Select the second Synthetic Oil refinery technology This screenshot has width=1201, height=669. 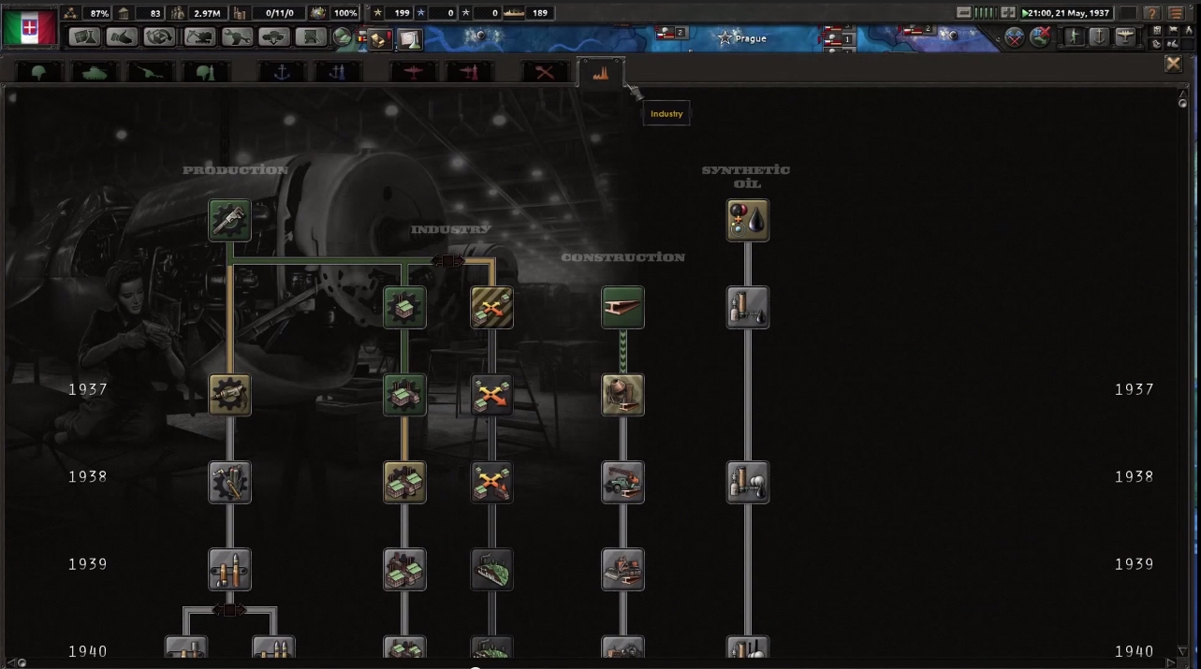(x=748, y=307)
